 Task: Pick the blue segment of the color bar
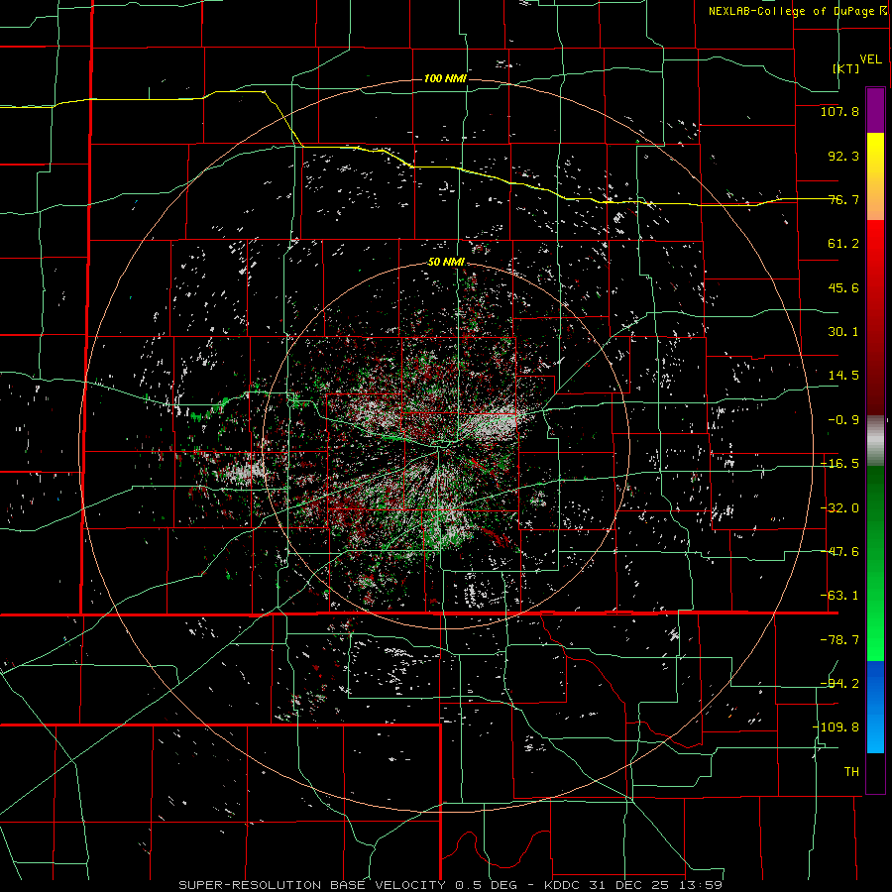[x=875, y=707]
